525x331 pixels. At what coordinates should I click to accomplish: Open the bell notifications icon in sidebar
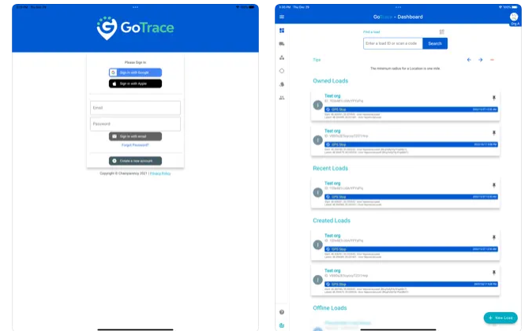point(282,84)
